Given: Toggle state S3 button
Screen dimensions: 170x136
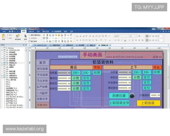Looking at the screenshot, I should [156, 36].
